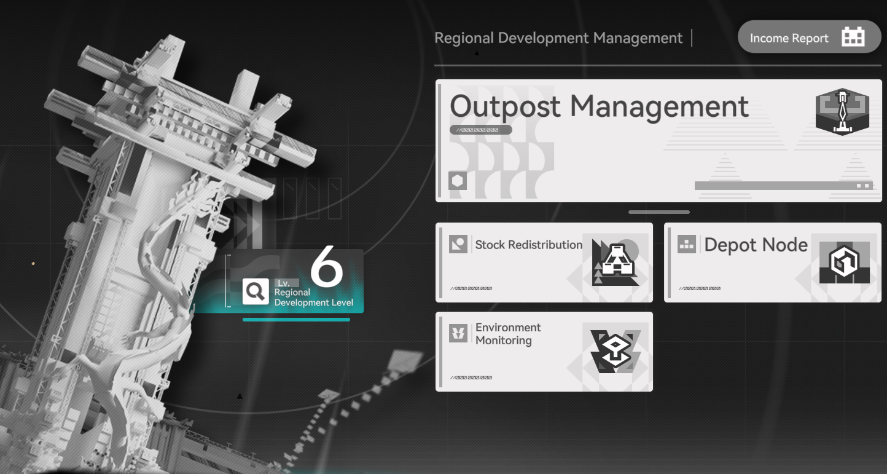Open the Income Report
The width and height of the screenshot is (887, 474).
click(809, 38)
